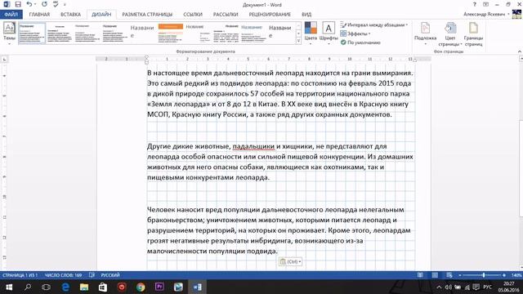Switch to Read Mode view icon
This screenshot has height=294, width=523.
420,275
